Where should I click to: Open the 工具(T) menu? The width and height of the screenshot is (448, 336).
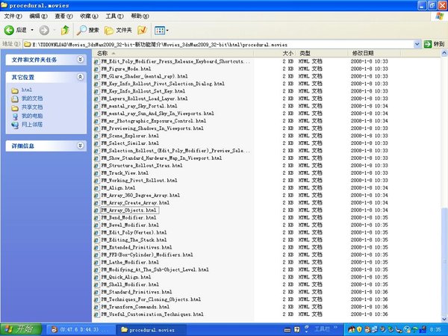click(114, 15)
